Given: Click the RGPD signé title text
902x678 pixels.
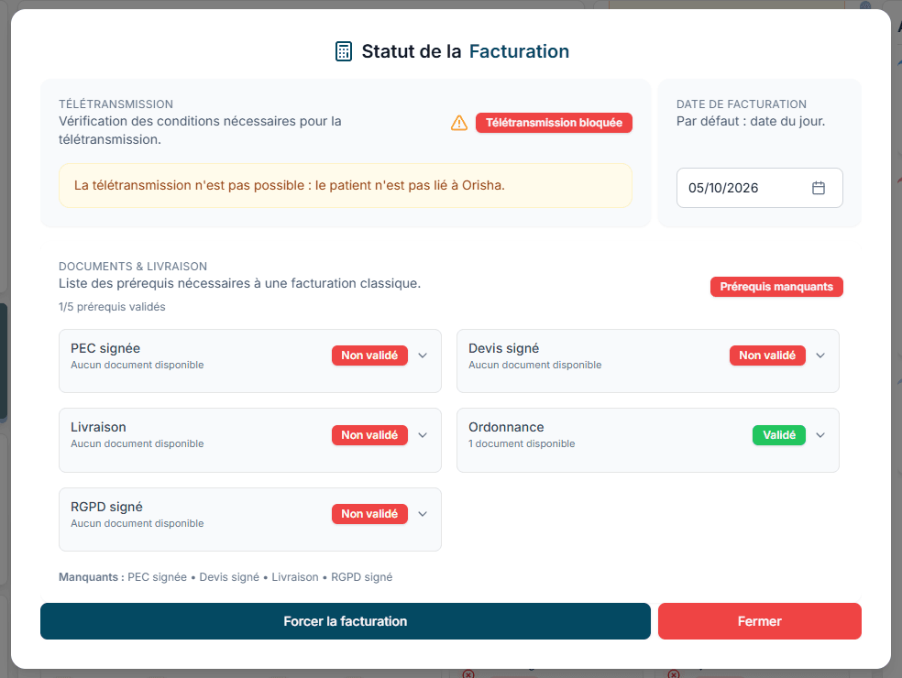Looking at the screenshot, I should coord(106,507).
